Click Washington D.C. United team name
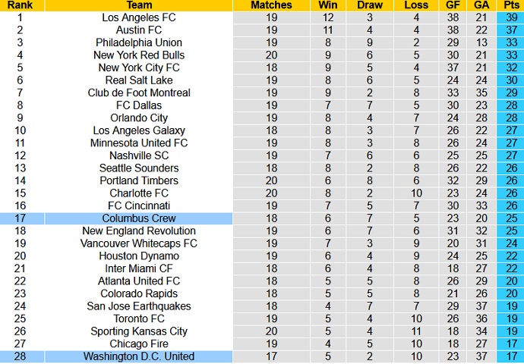 click(139, 356)
